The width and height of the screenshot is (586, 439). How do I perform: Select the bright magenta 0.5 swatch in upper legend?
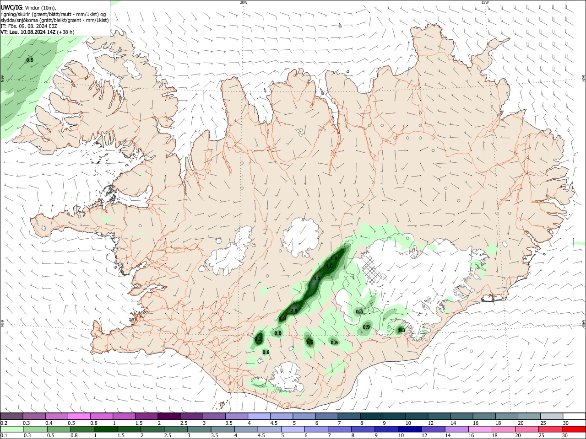[x=79, y=416]
